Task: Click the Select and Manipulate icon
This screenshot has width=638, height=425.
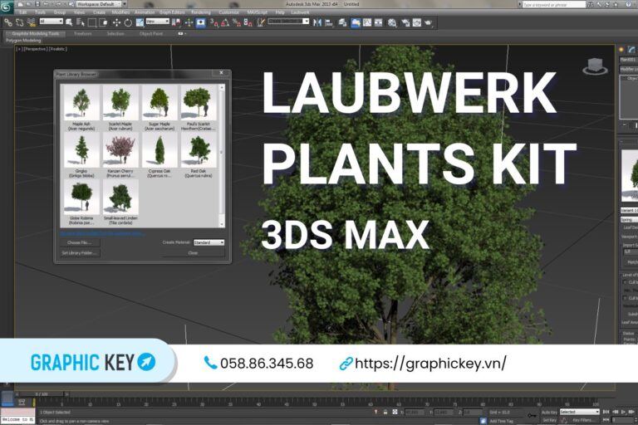Action: click(189, 22)
